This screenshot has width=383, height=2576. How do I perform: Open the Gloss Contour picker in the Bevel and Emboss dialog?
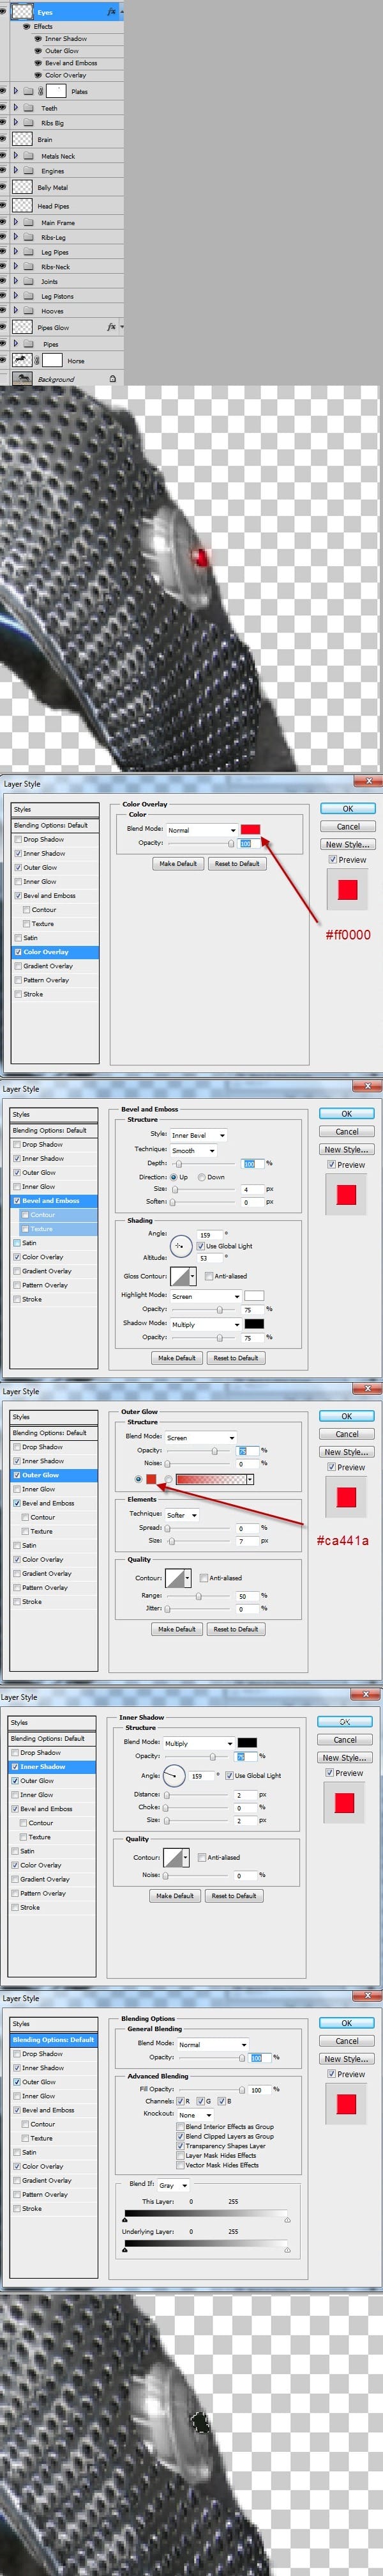coord(183,1276)
